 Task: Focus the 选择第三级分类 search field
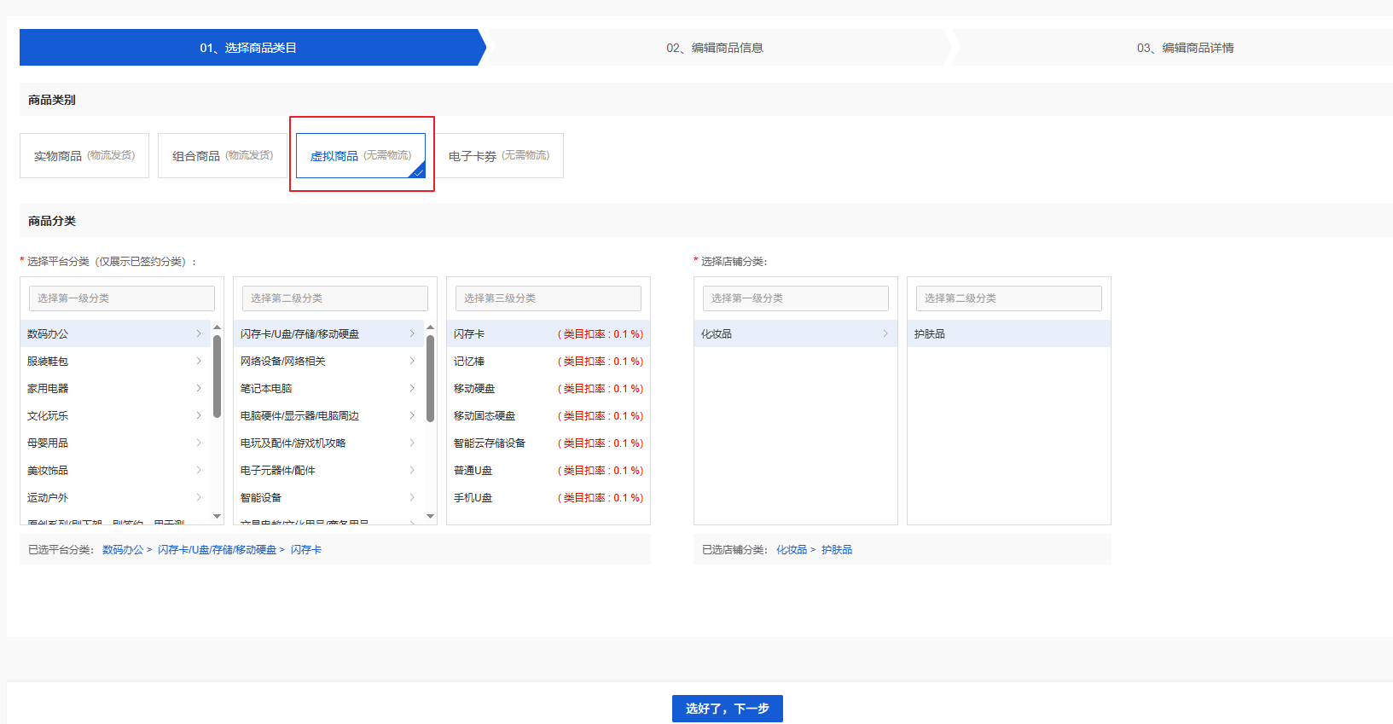pos(548,298)
